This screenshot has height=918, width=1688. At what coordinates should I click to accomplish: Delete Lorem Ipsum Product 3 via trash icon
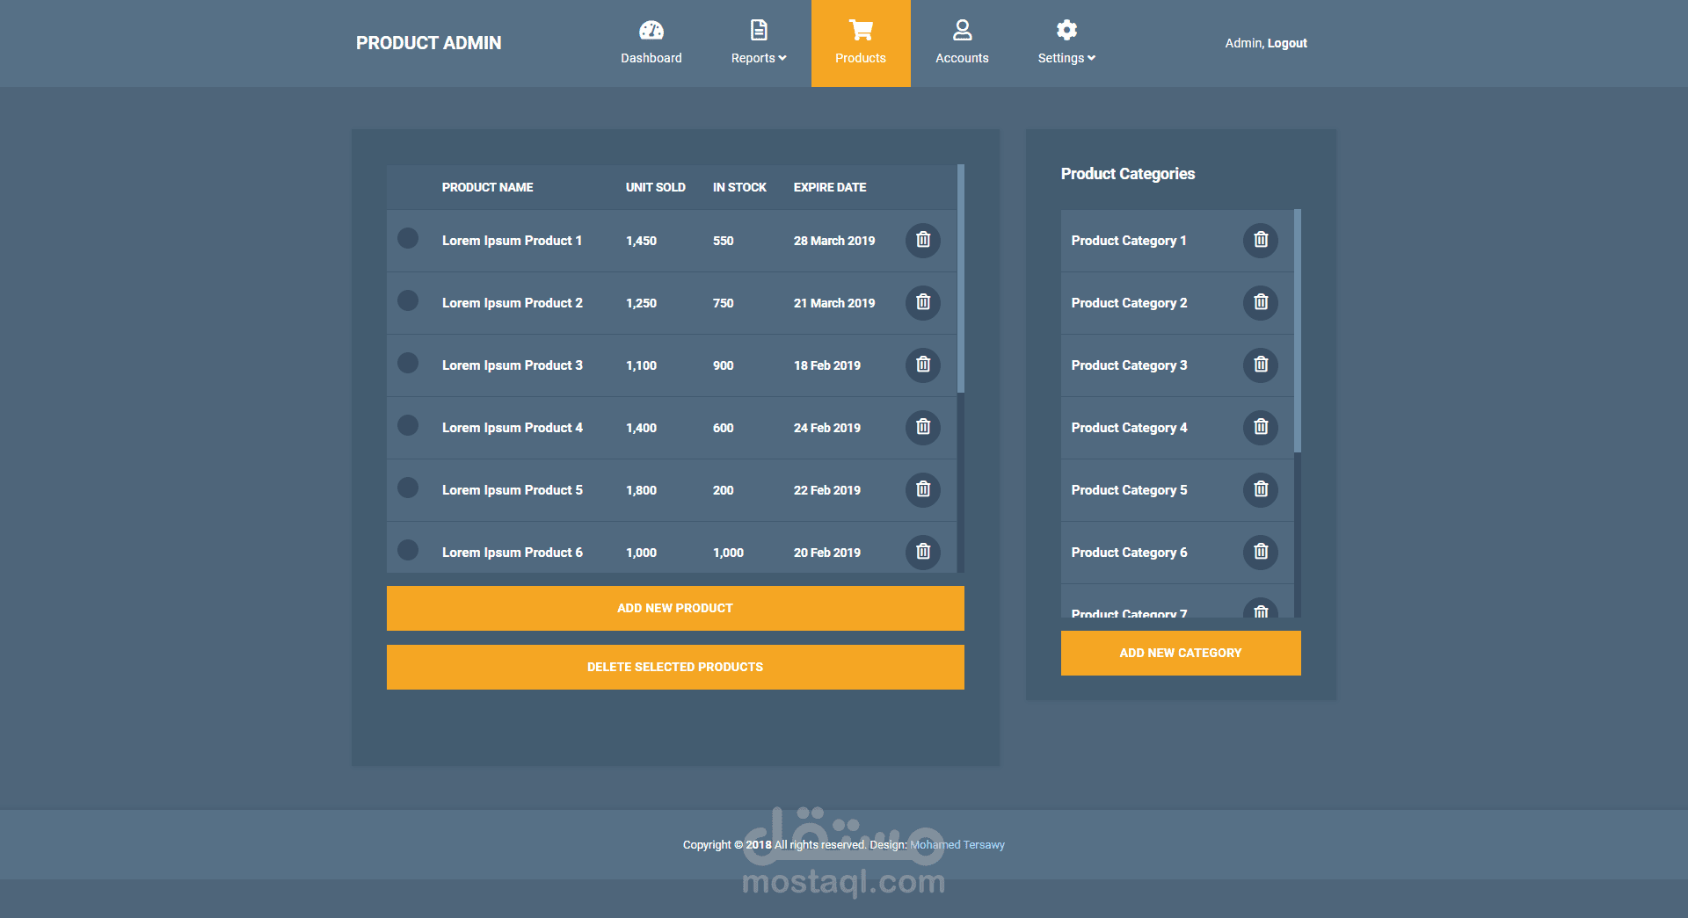[x=923, y=365]
